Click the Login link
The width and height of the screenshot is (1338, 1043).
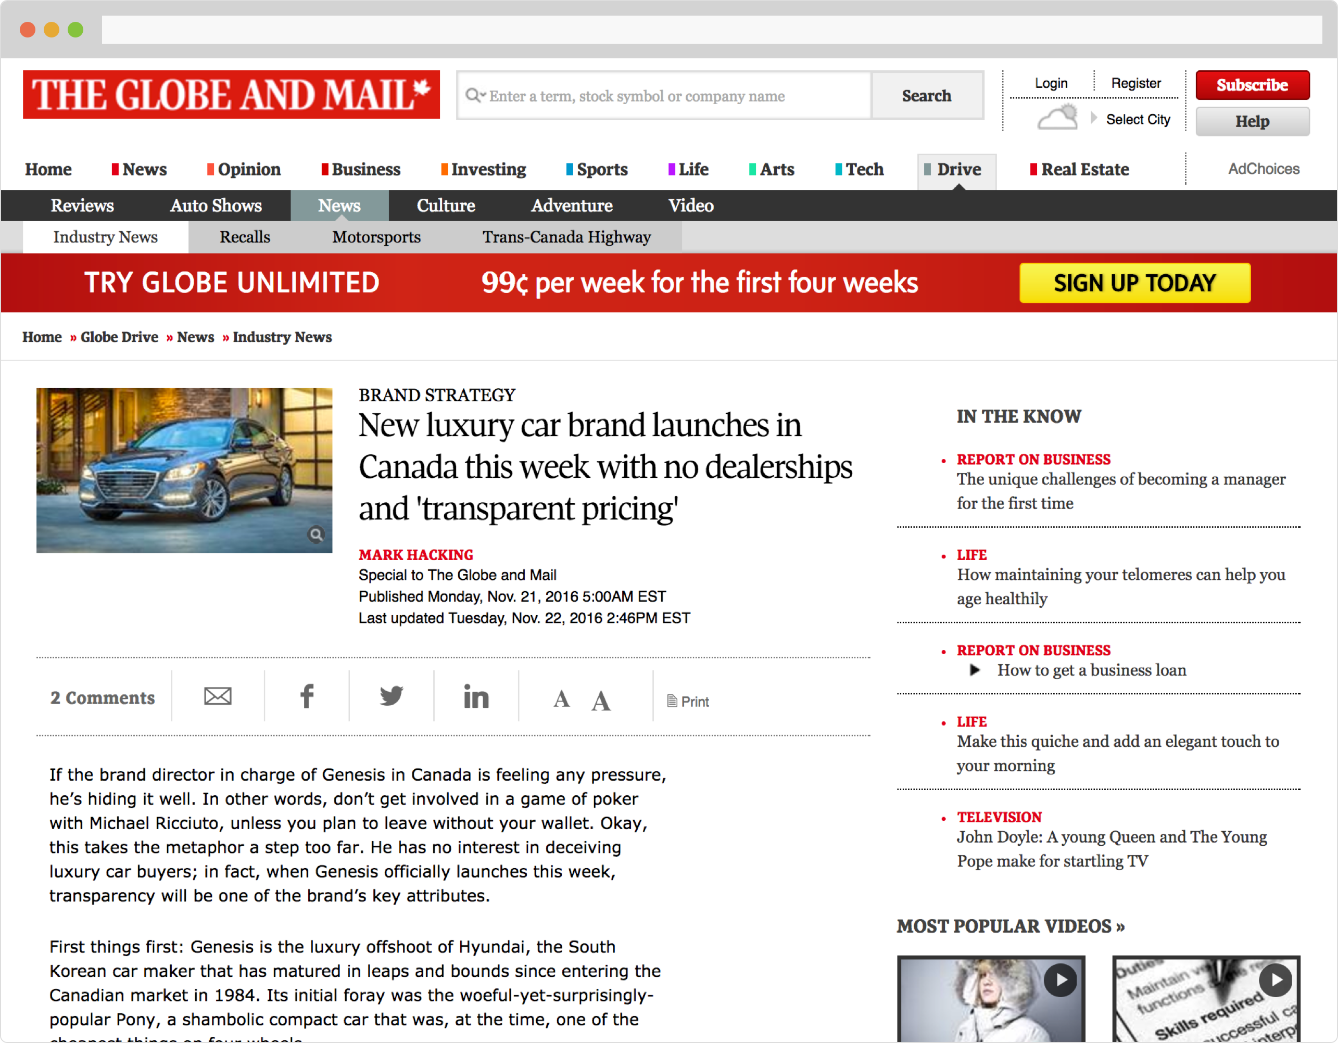pyautogui.click(x=1051, y=83)
